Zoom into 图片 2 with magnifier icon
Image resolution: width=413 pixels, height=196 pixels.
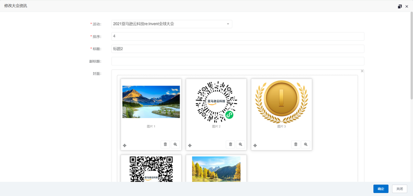[240, 144]
